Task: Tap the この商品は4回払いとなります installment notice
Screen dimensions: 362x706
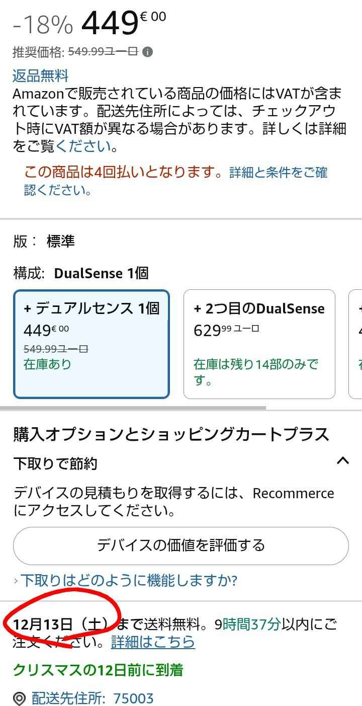Action: 123,173
